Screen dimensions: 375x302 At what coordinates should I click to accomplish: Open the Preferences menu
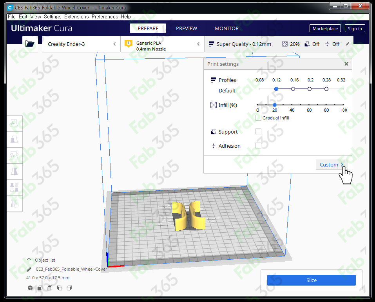pos(105,17)
